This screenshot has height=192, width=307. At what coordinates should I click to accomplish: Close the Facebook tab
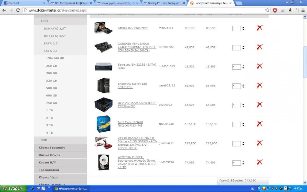tap(44, 3)
